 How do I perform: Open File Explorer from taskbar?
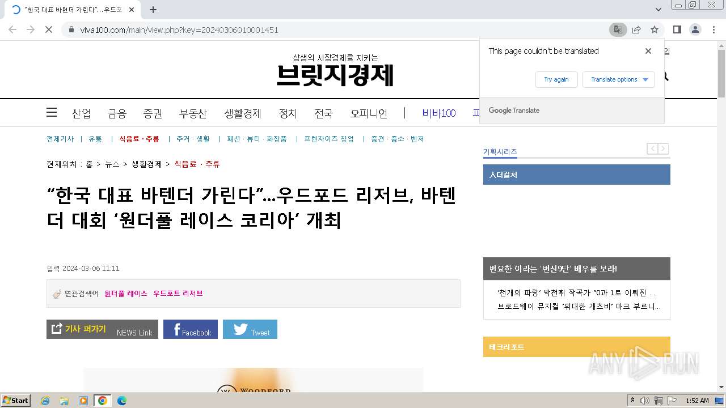click(x=64, y=401)
